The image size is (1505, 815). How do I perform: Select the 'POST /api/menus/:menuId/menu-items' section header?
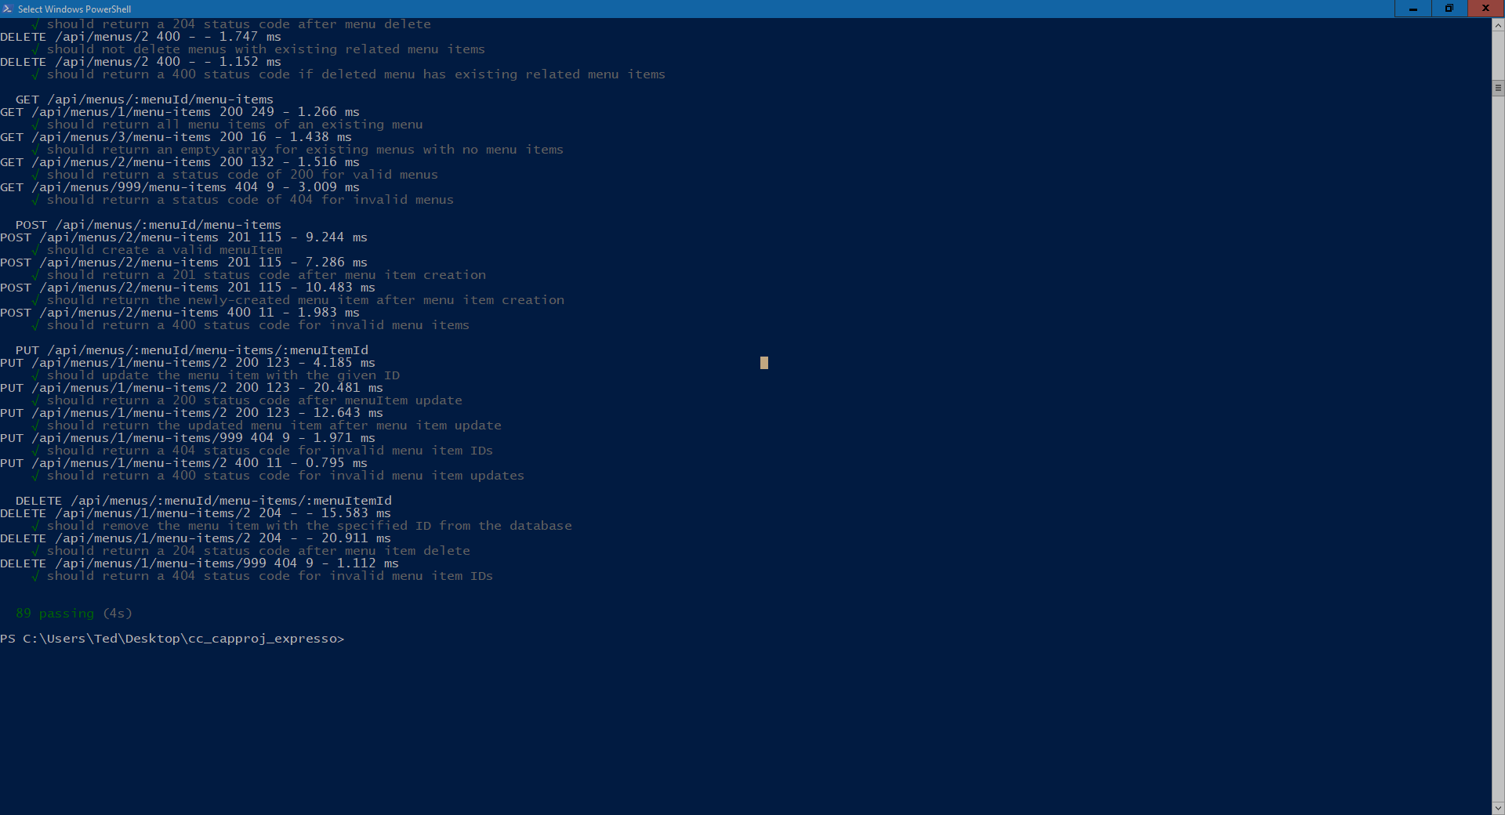click(x=147, y=224)
